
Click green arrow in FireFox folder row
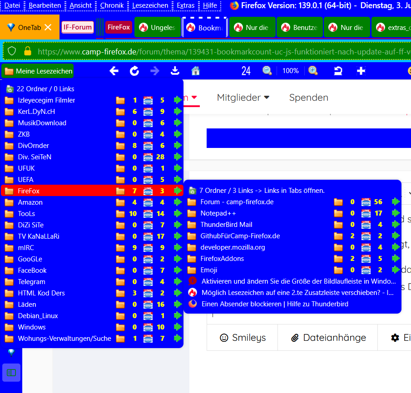click(178, 191)
